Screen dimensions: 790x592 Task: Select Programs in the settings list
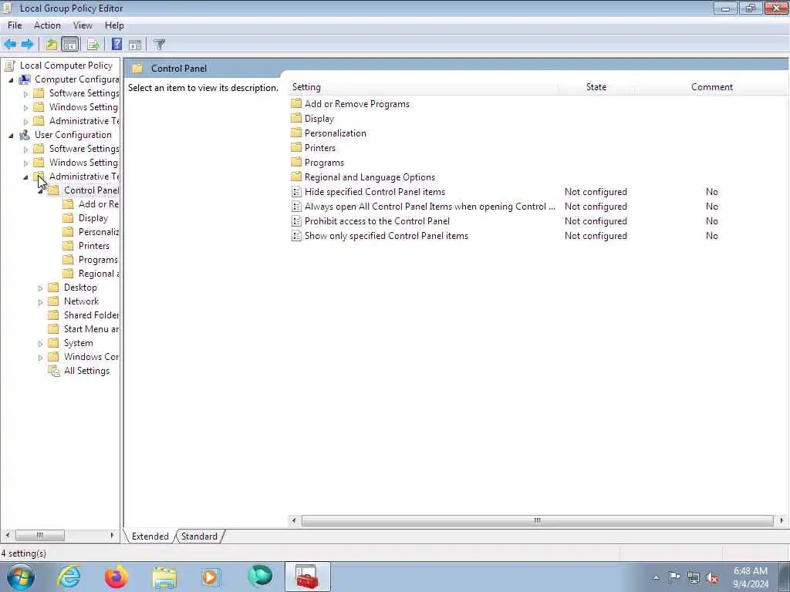[x=325, y=162]
